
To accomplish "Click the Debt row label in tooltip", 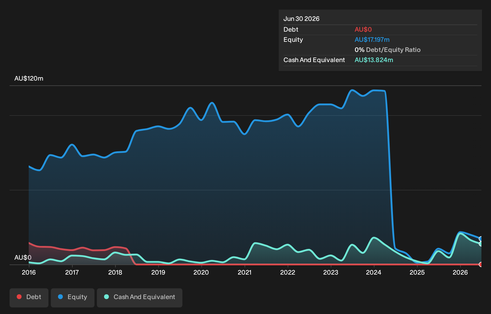I will tap(291, 30).
